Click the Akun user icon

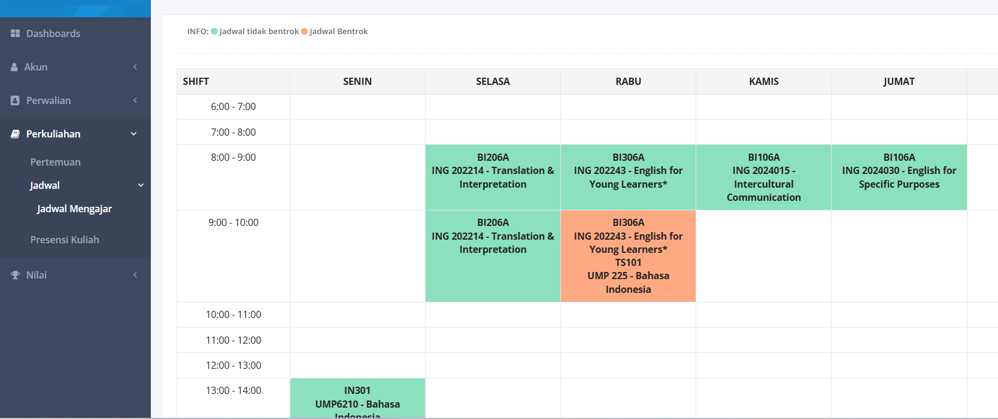[14, 67]
